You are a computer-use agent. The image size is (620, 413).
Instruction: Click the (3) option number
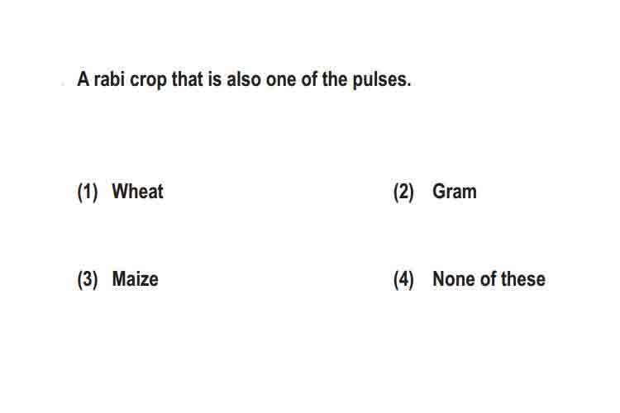pyautogui.click(x=88, y=280)
